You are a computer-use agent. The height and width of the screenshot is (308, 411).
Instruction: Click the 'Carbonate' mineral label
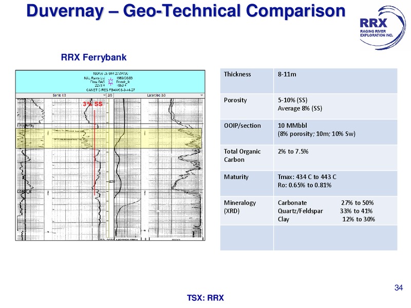[x=292, y=203]
